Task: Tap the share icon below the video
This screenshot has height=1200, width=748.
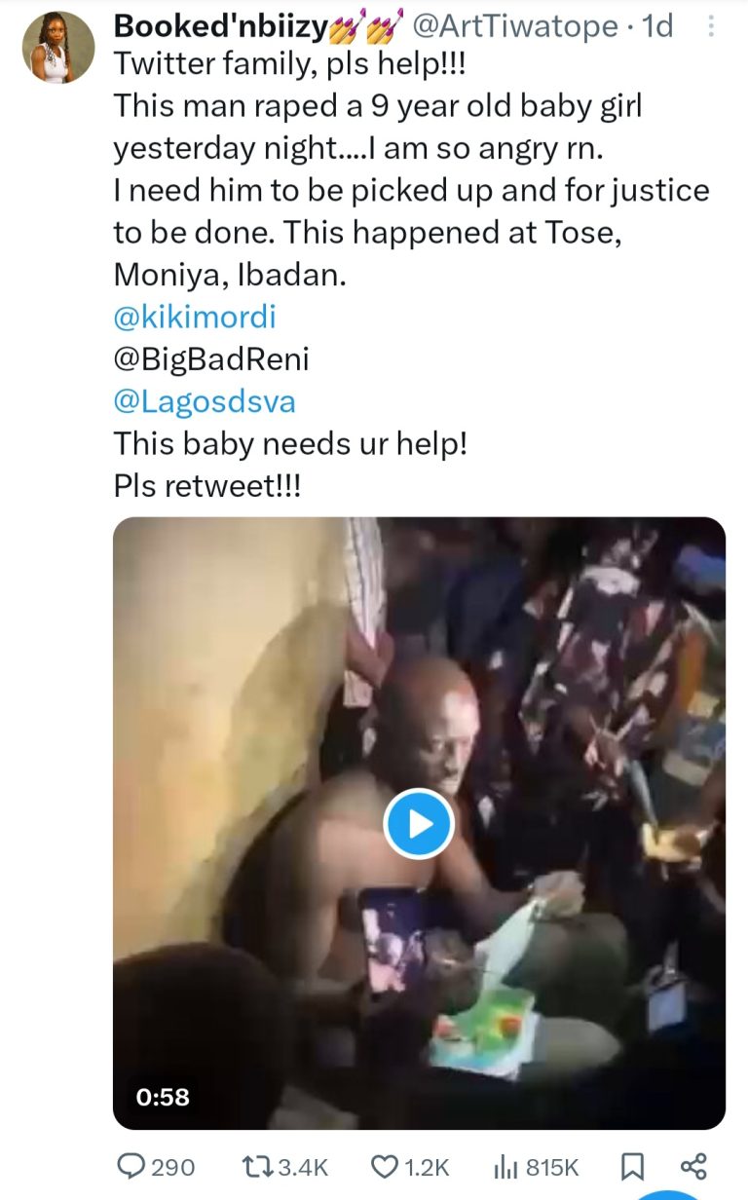Action: click(692, 1166)
